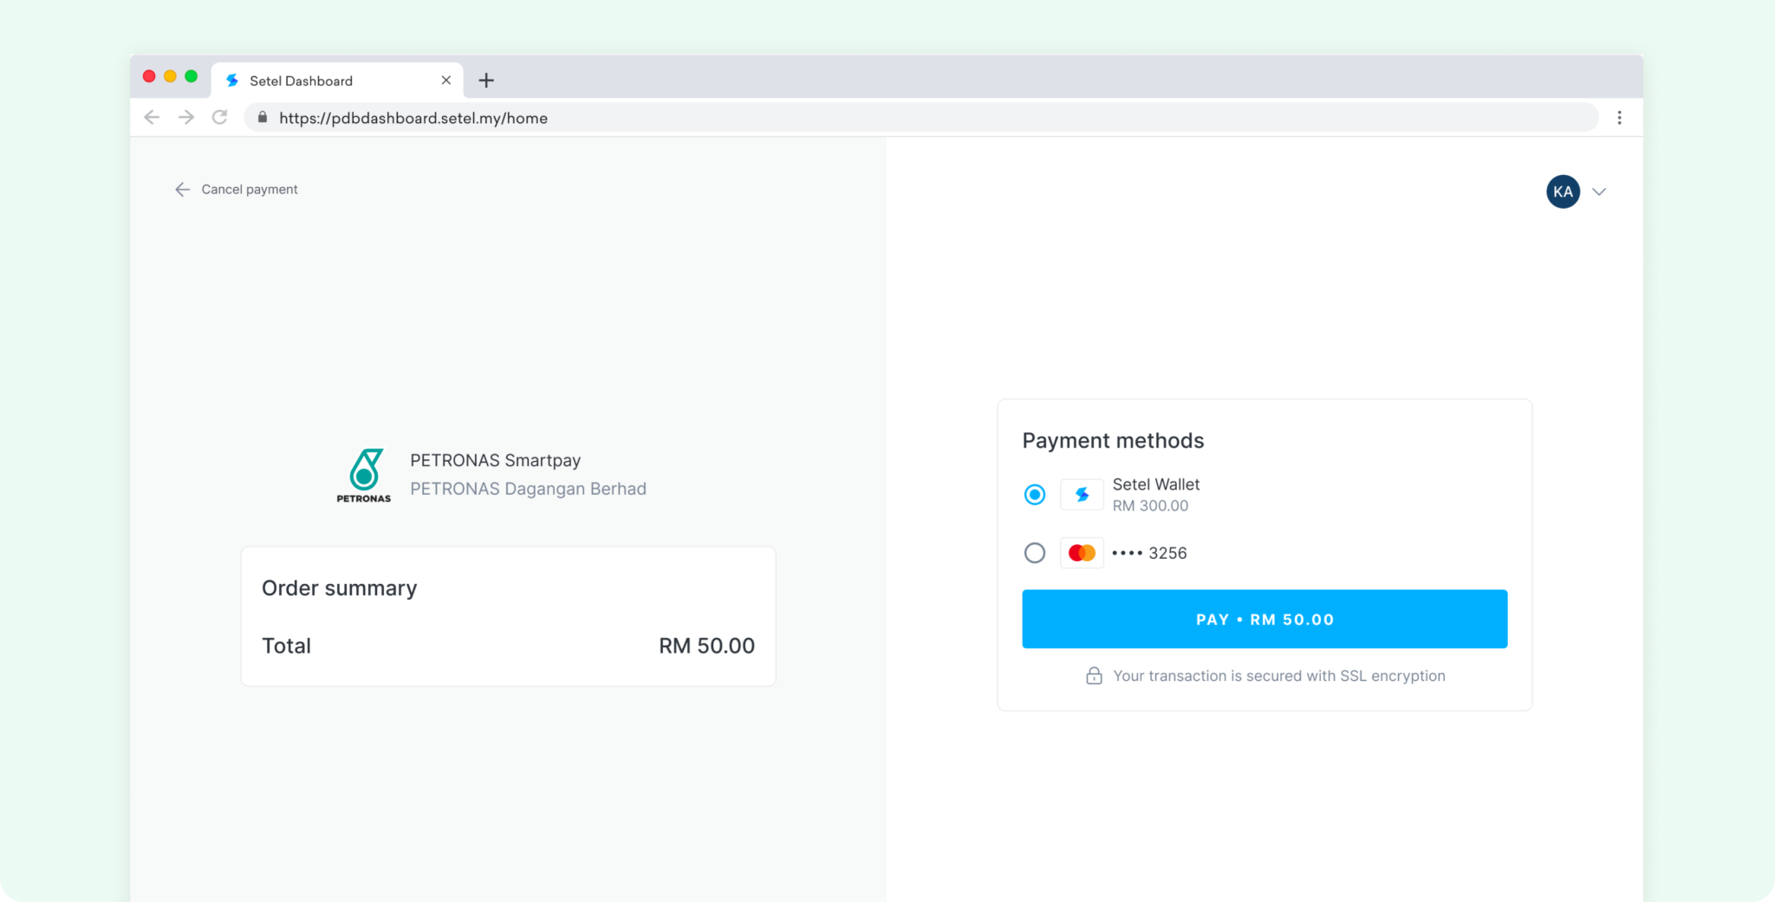Open the browser three-dot menu
Image resolution: width=1775 pixels, height=902 pixels.
click(1619, 118)
